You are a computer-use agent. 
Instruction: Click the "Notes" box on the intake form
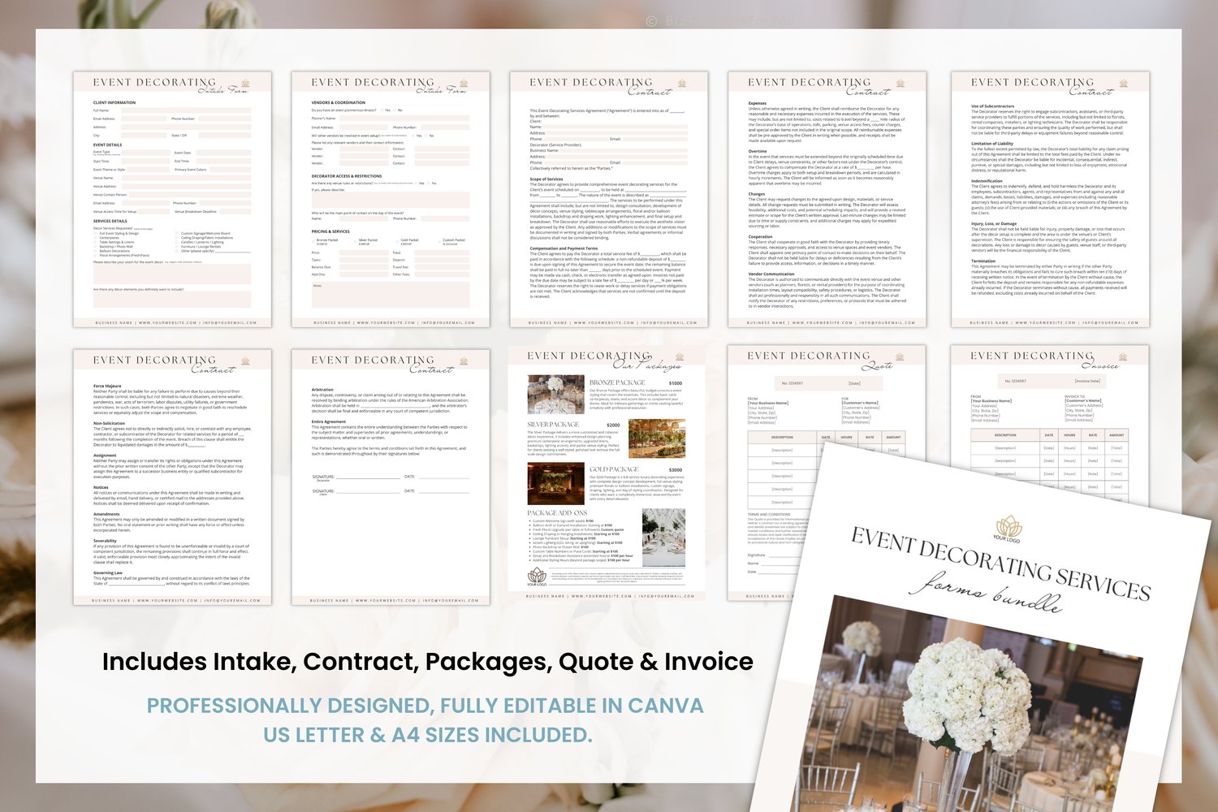[x=391, y=295]
